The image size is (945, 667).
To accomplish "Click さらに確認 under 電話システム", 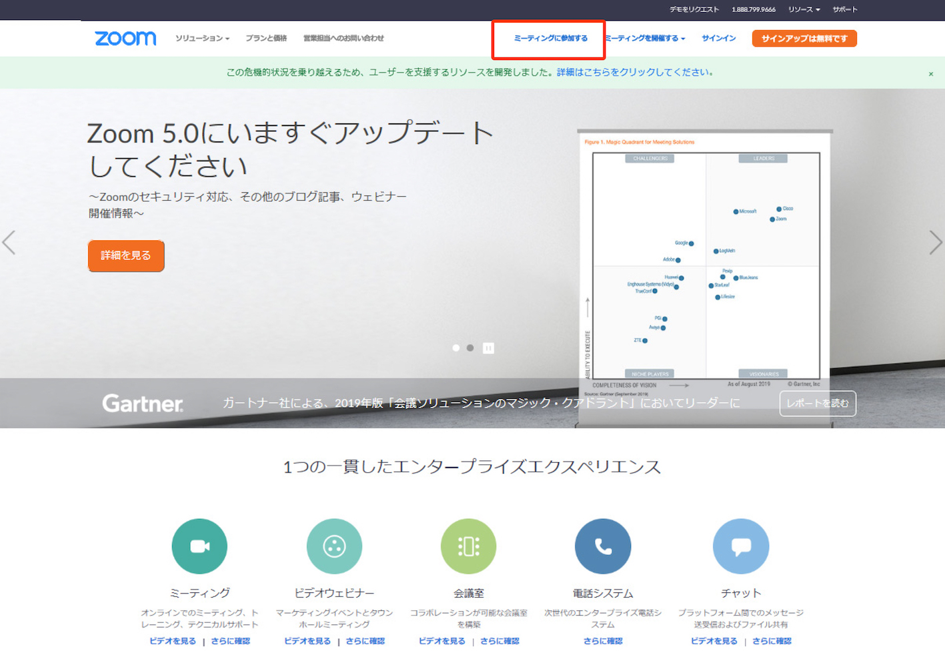I will [x=603, y=641].
